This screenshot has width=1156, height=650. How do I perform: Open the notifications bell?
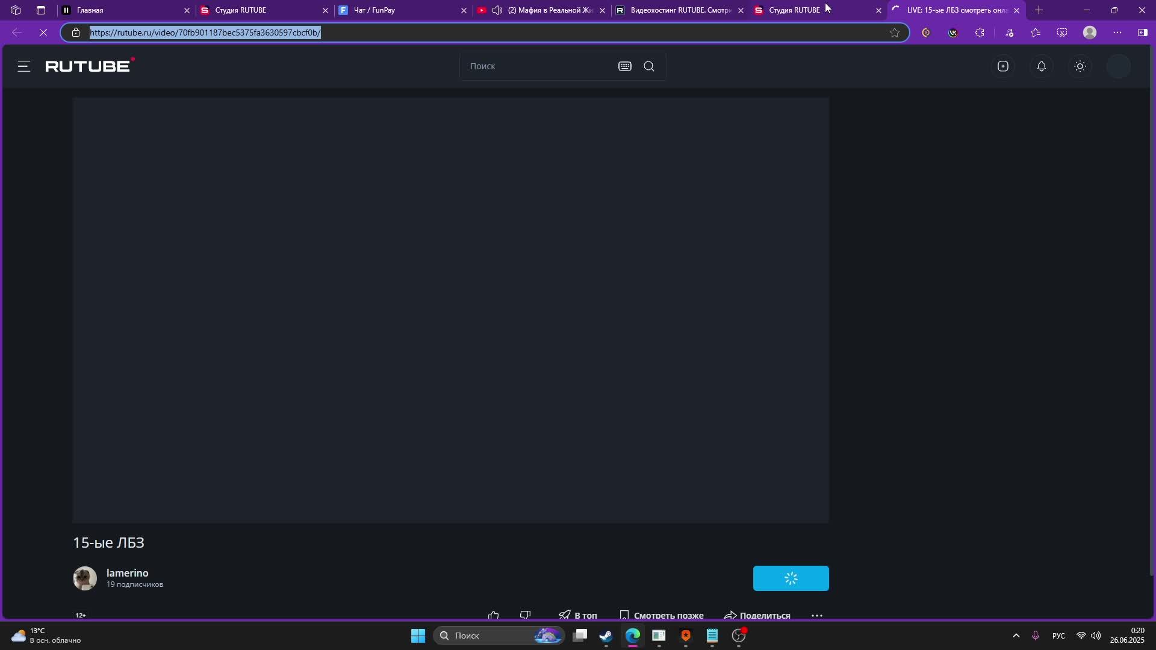[1042, 66]
